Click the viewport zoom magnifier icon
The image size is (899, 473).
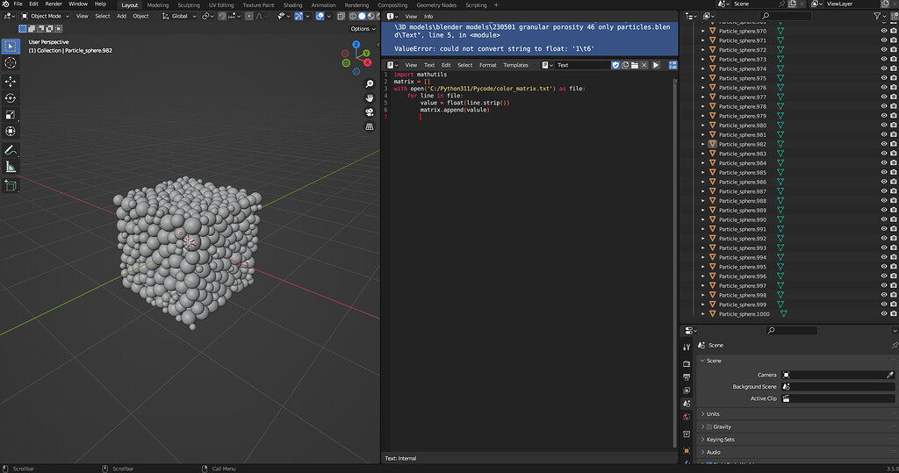370,83
